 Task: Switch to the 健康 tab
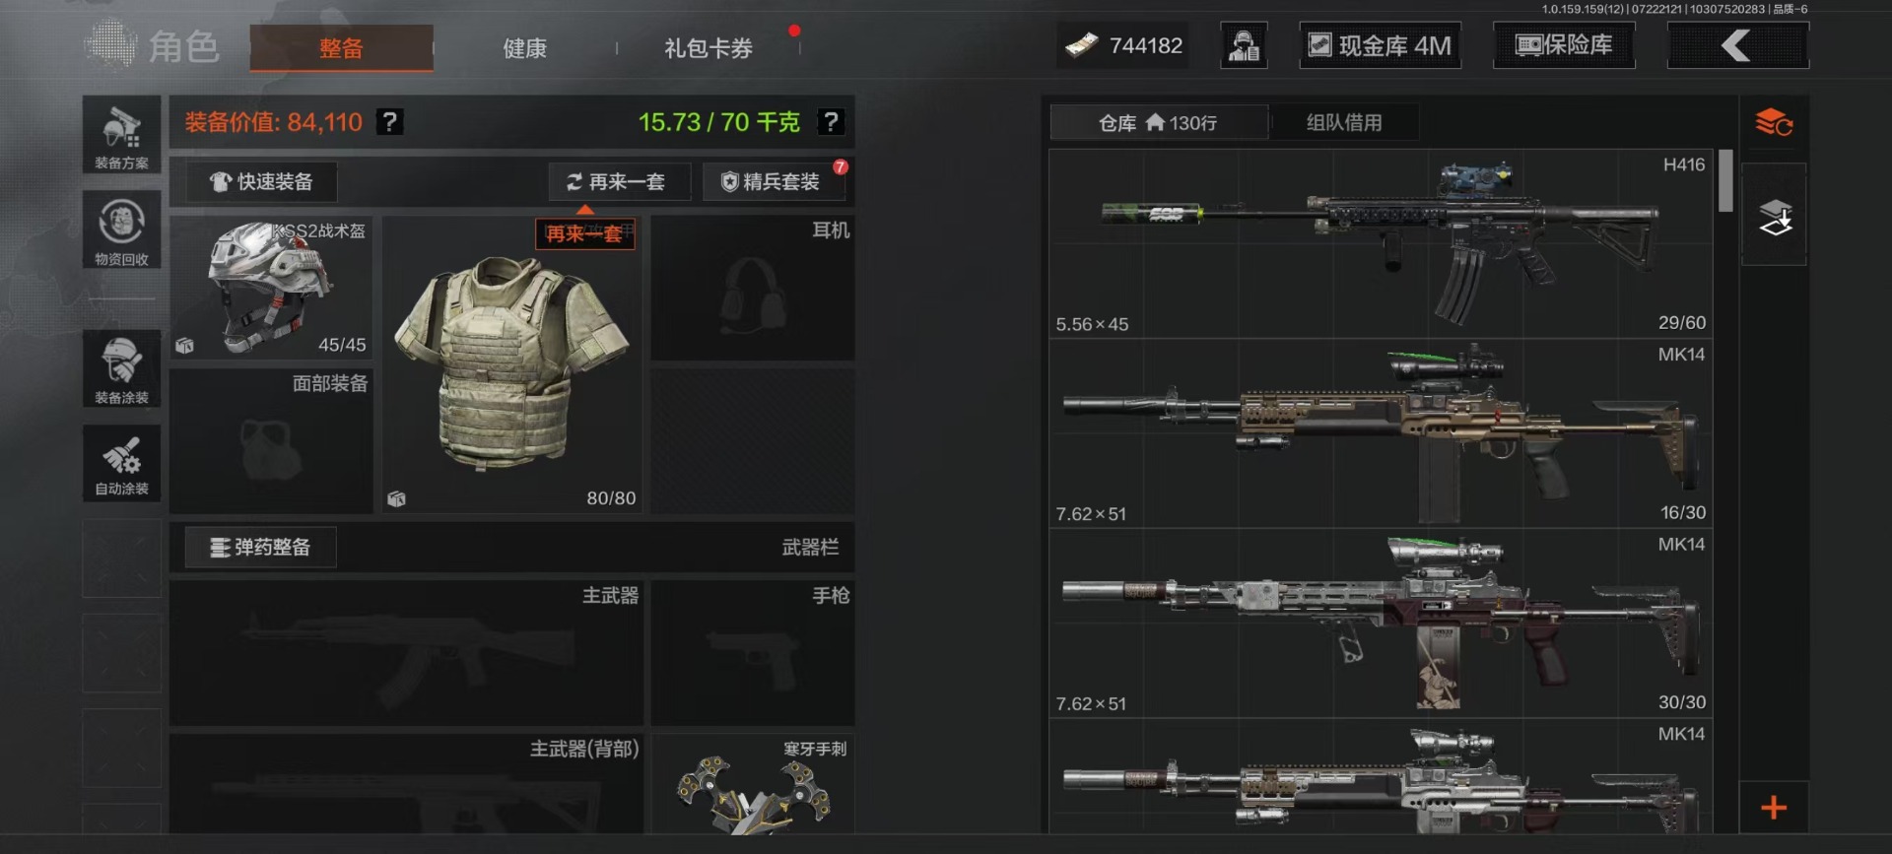pos(524,48)
